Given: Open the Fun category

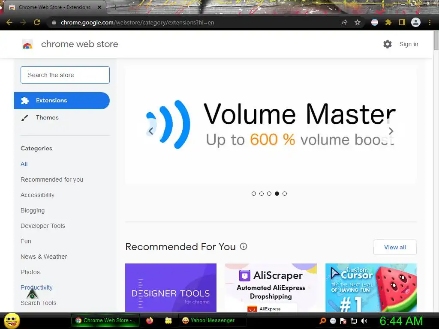Looking at the screenshot, I should click(26, 241).
